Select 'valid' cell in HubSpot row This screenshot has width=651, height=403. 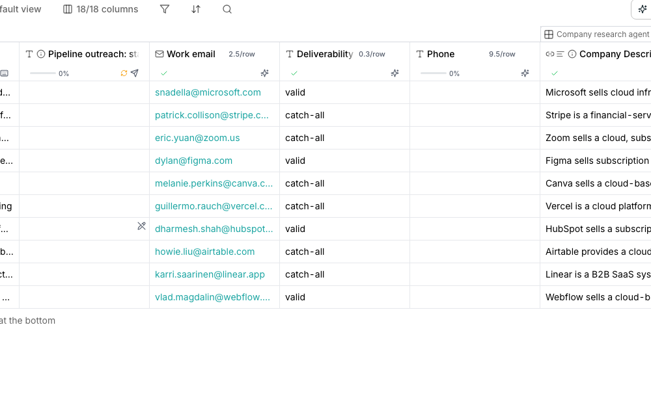pos(345,229)
